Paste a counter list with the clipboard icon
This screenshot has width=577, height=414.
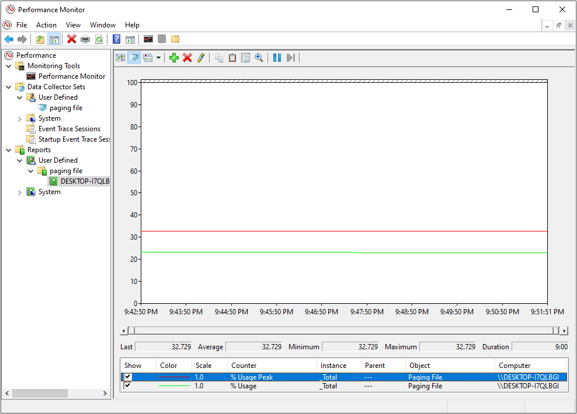pyautogui.click(x=232, y=57)
